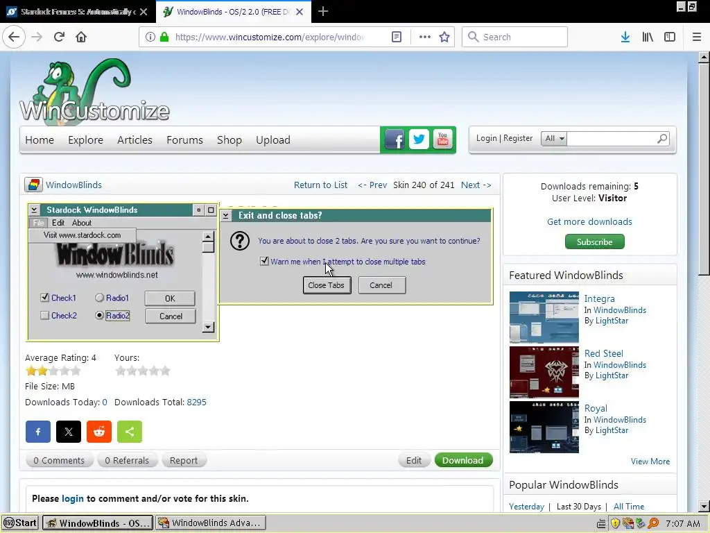Toggle the sidebar panel icon
This screenshot has height=533, width=710.
click(x=670, y=37)
